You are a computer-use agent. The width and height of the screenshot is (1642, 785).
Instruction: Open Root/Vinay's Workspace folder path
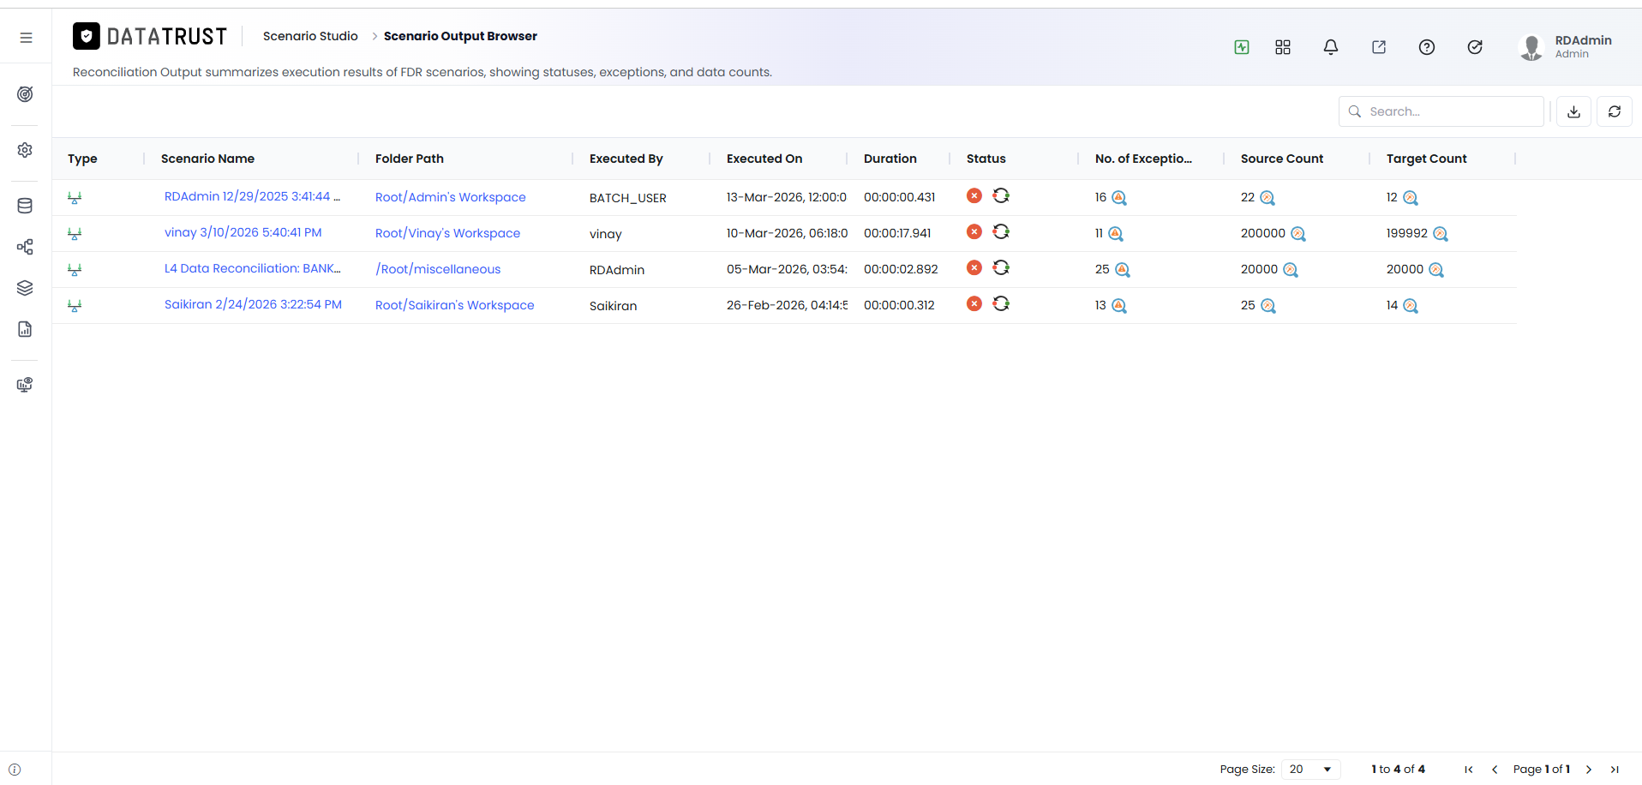(447, 233)
